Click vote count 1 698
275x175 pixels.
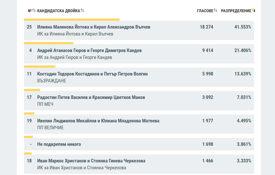pos(208,144)
